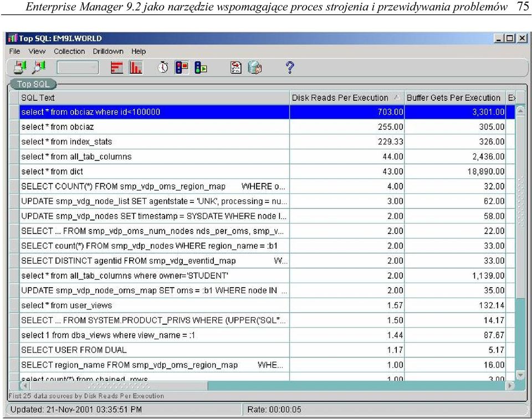Click the horizontal scrollbar thumb
The height and width of the screenshot is (419, 532).
coord(119,385)
